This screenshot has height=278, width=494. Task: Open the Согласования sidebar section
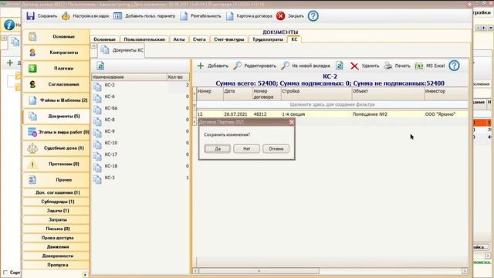click(56, 84)
